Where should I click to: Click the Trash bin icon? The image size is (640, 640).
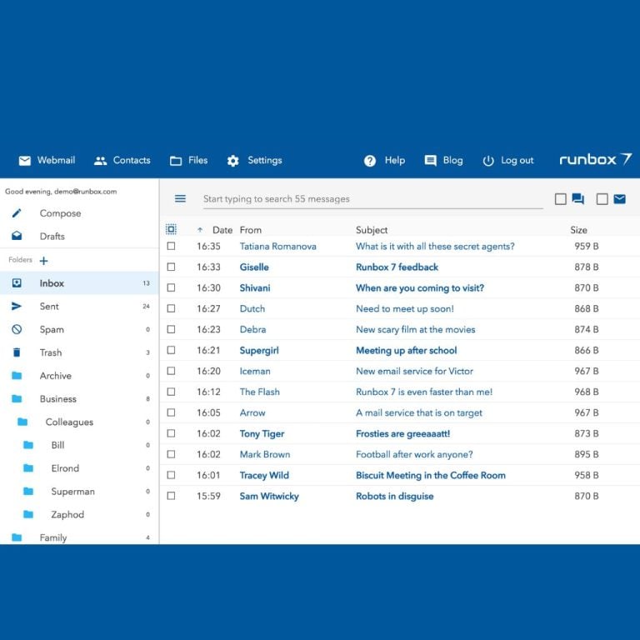17,352
